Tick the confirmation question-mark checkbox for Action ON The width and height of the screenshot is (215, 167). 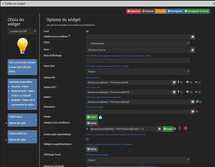tap(182, 82)
